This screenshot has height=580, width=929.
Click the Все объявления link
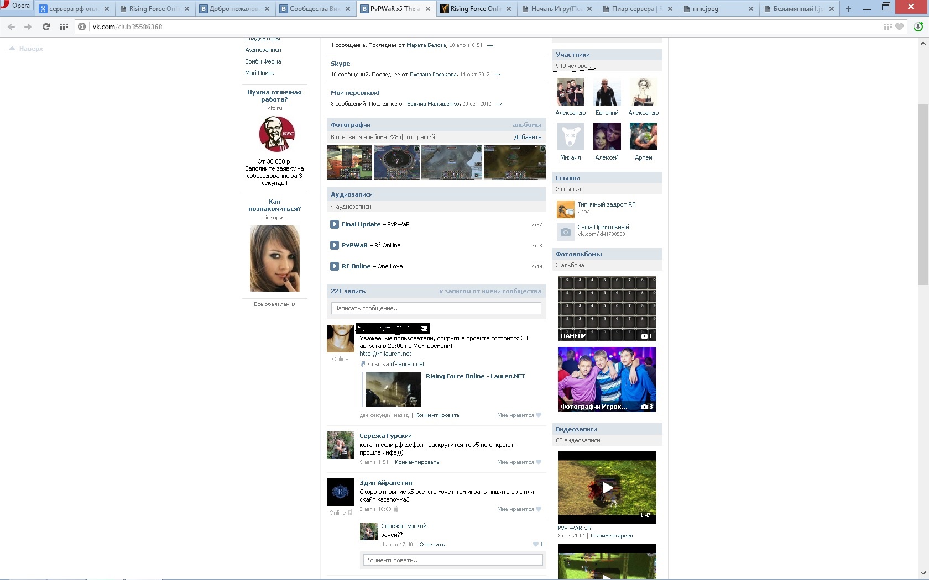[275, 304]
